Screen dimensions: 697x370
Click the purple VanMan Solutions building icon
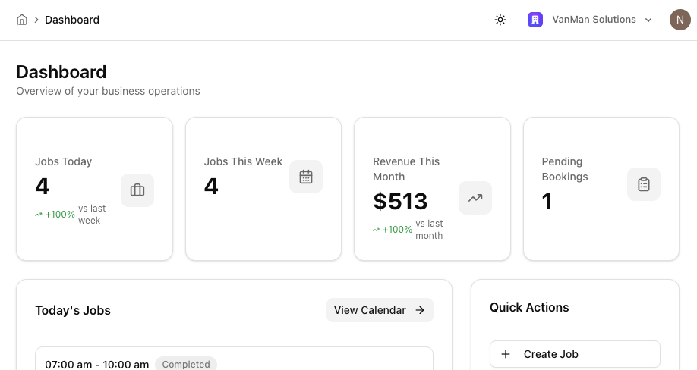click(x=535, y=20)
